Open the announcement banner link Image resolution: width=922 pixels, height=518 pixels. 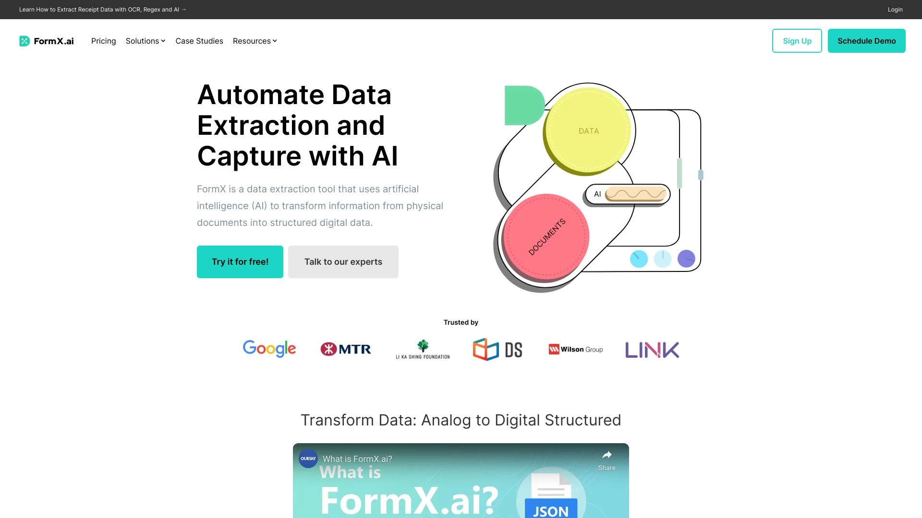[103, 10]
